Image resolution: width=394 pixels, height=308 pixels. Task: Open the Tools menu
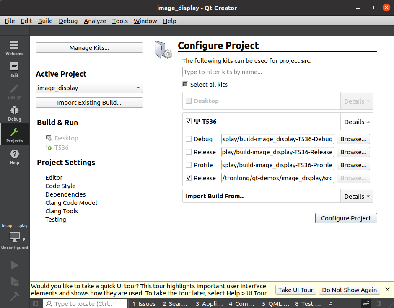point(120,21)
